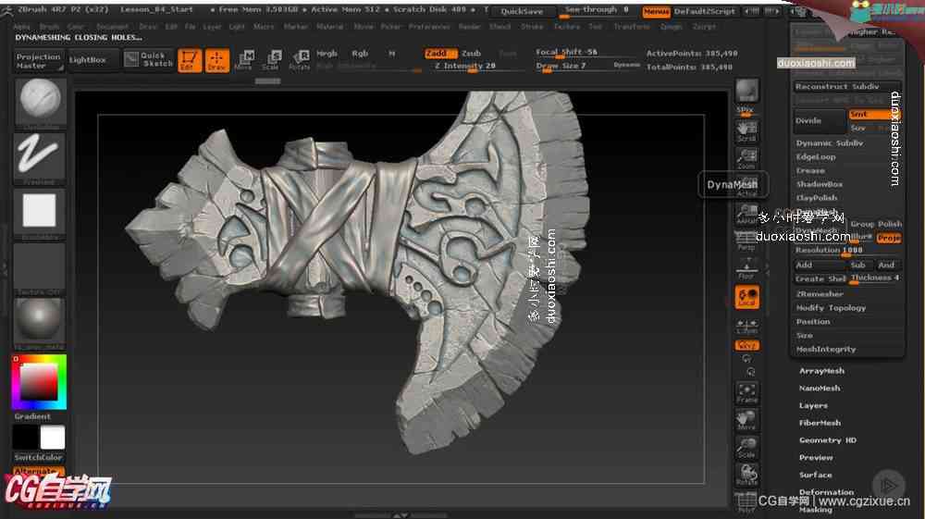Click the QuickSave button
The image size is (925, 519).
coord(522,11)
